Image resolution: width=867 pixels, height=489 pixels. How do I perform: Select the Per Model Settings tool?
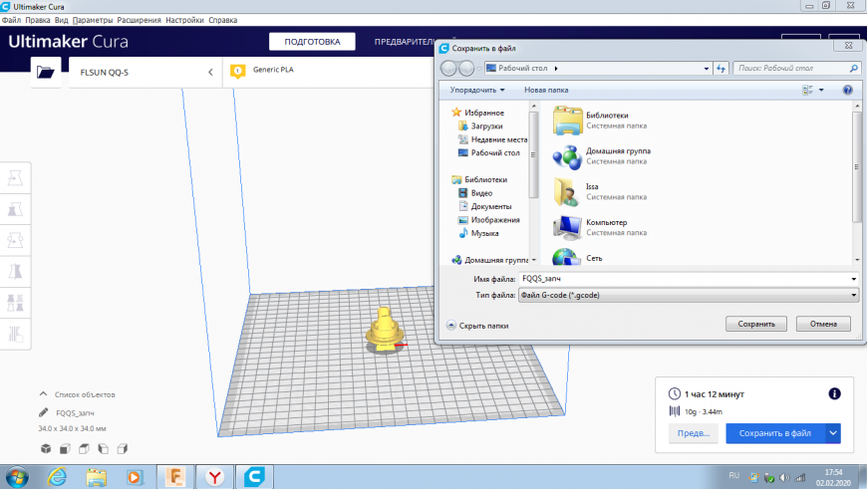15,303
